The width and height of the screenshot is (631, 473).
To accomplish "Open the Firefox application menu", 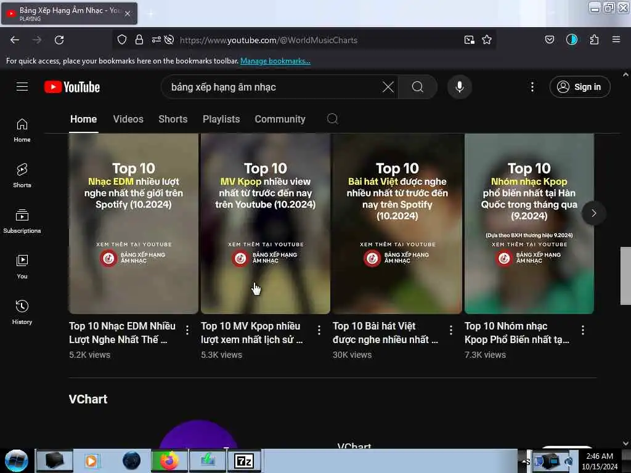I will 616,39.
